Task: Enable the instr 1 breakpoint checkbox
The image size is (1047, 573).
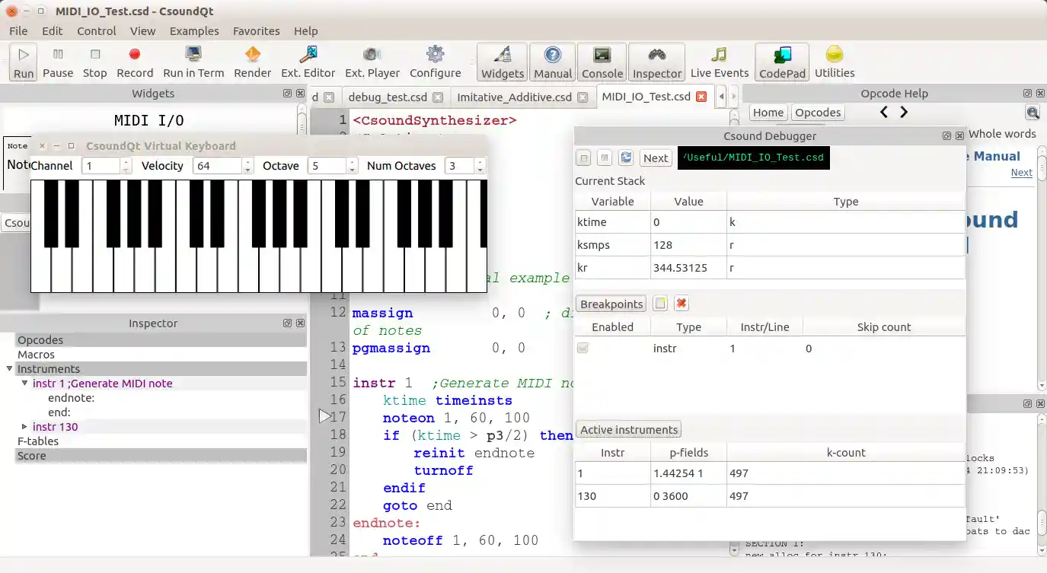Action: [582, 347]
